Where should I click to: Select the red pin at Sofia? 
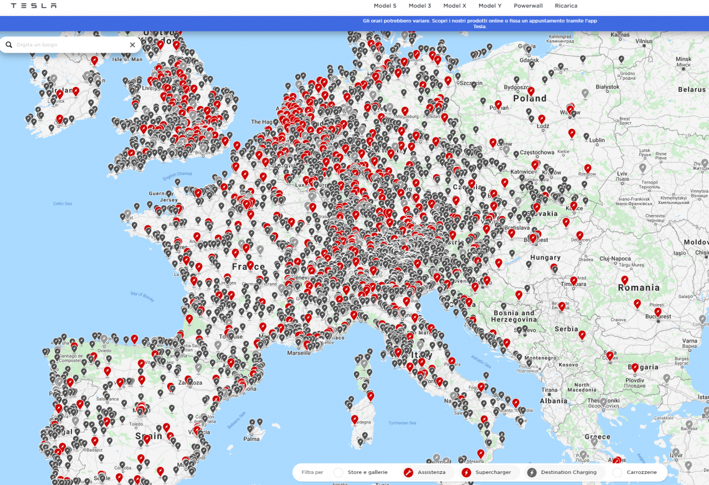(610, 356)
